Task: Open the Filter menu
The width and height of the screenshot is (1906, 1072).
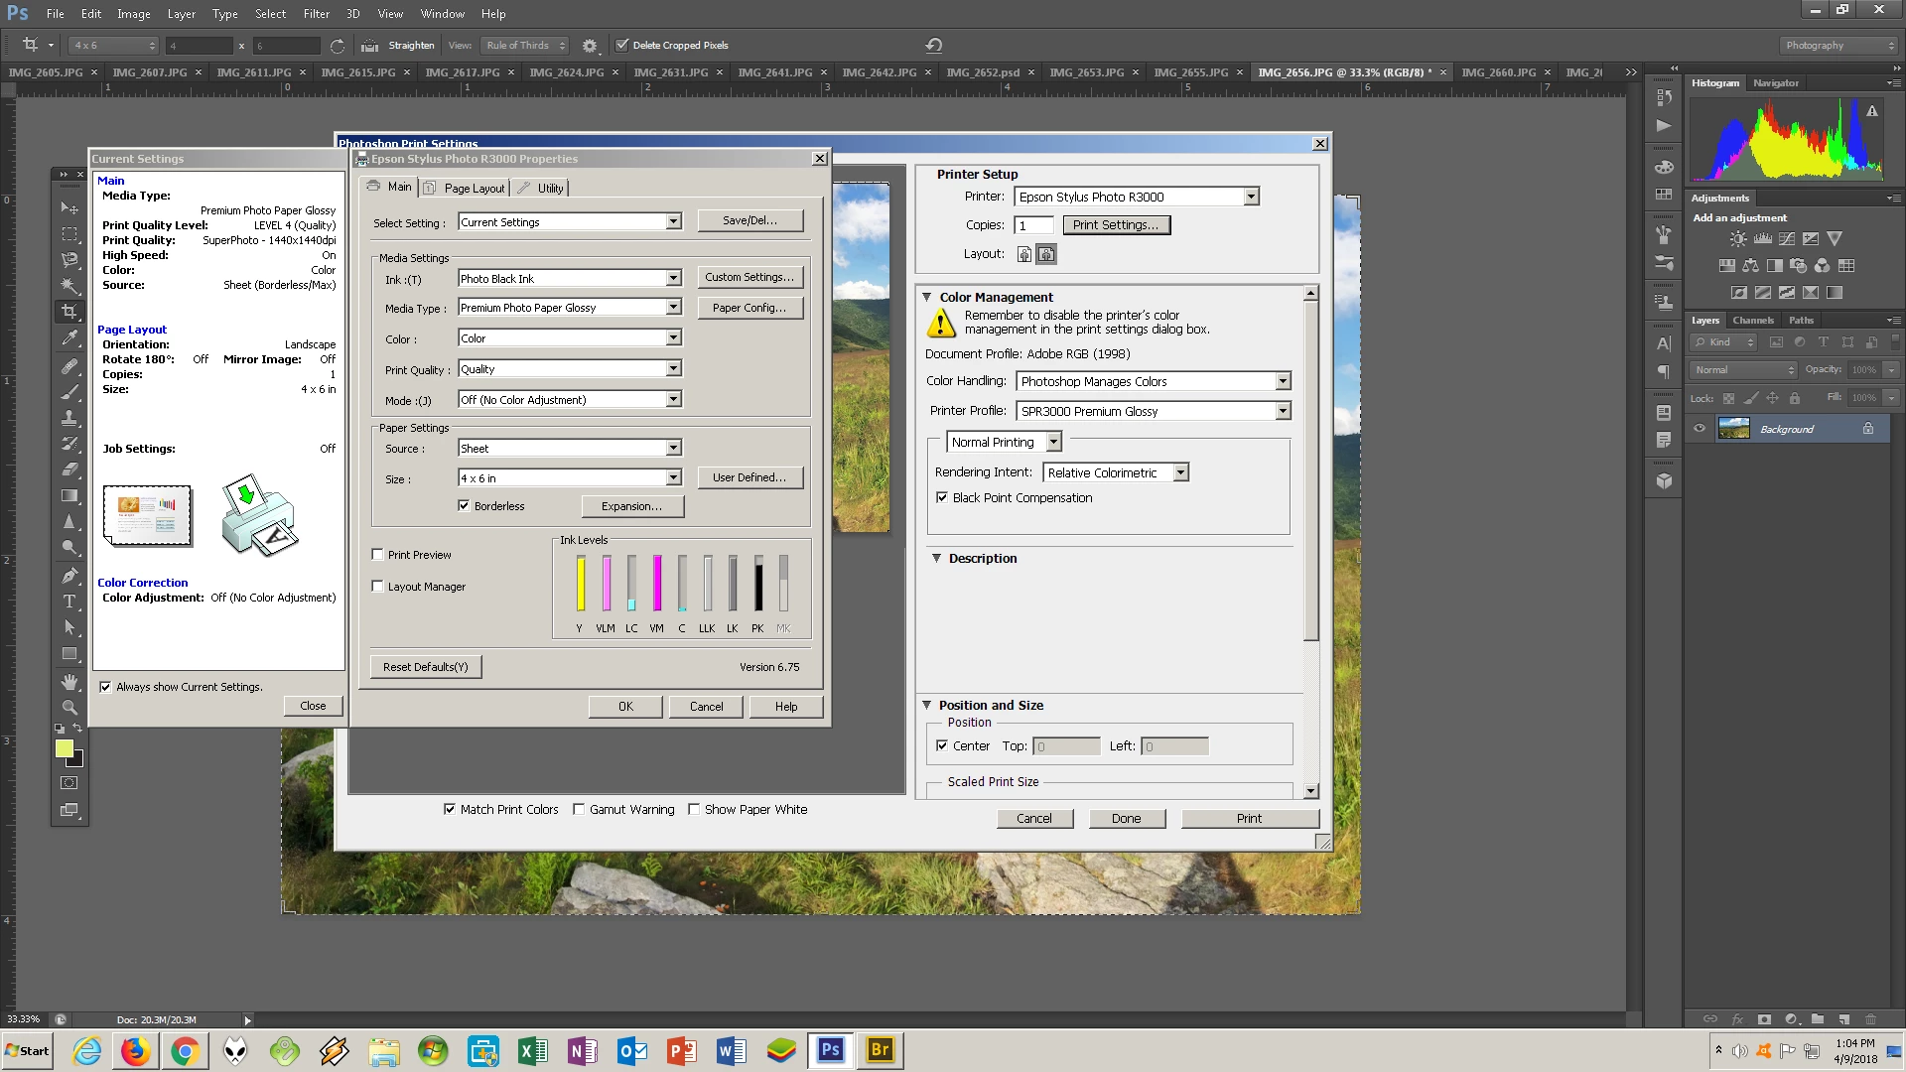Action: 316,14
